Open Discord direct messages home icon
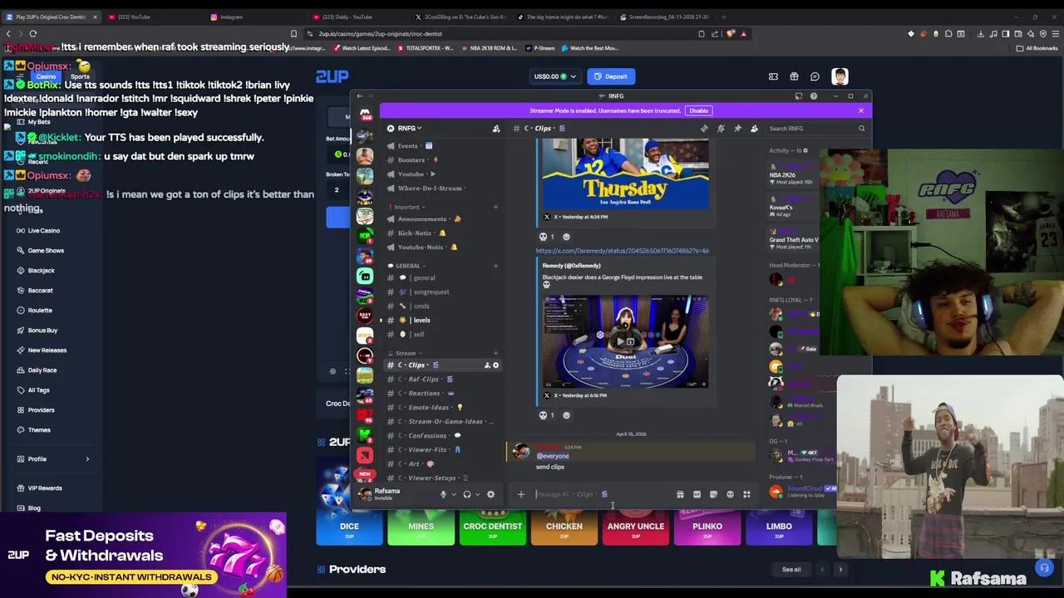 (365, 113)
